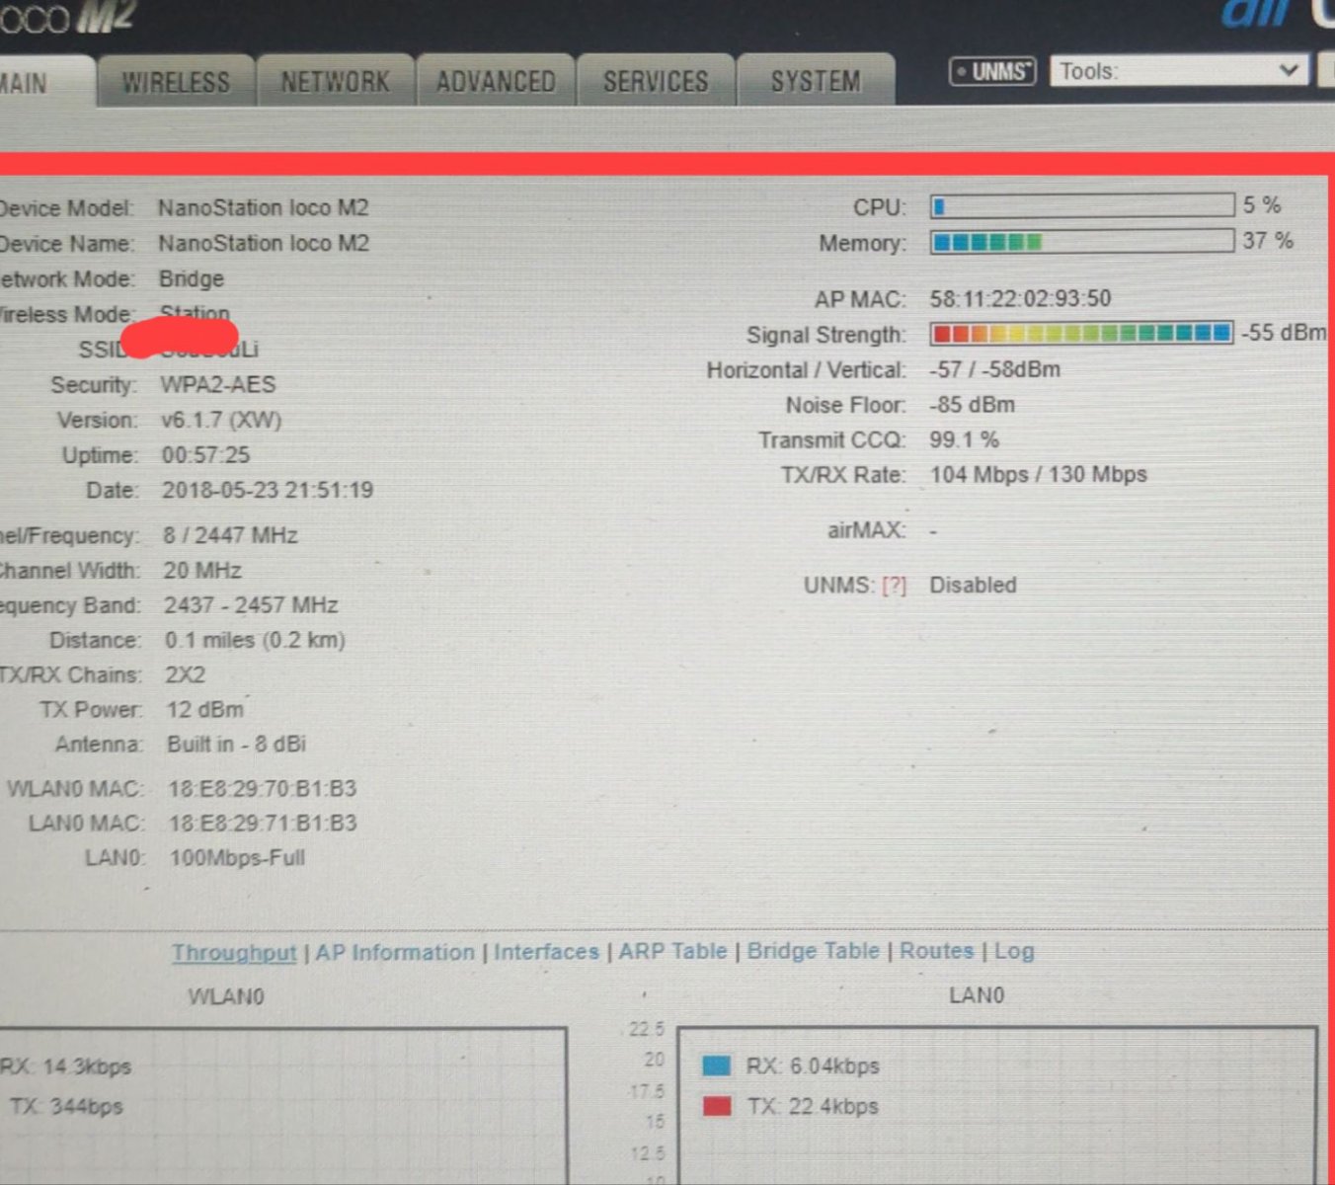
Task: Open the AP Information link
Action: tap(395, 952)
